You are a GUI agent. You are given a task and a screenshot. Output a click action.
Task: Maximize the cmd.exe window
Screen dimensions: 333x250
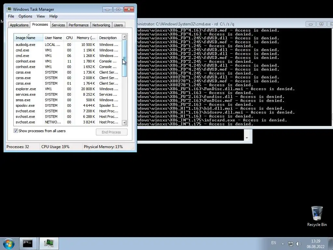click(321, 24)
